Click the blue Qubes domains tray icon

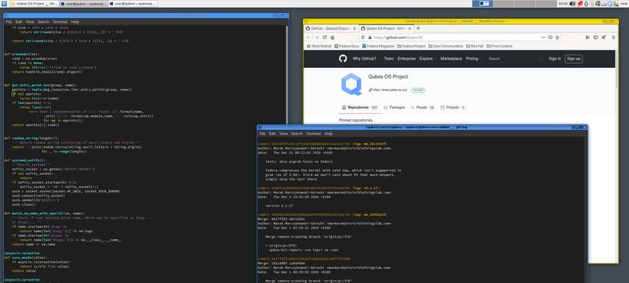(610, 4)
